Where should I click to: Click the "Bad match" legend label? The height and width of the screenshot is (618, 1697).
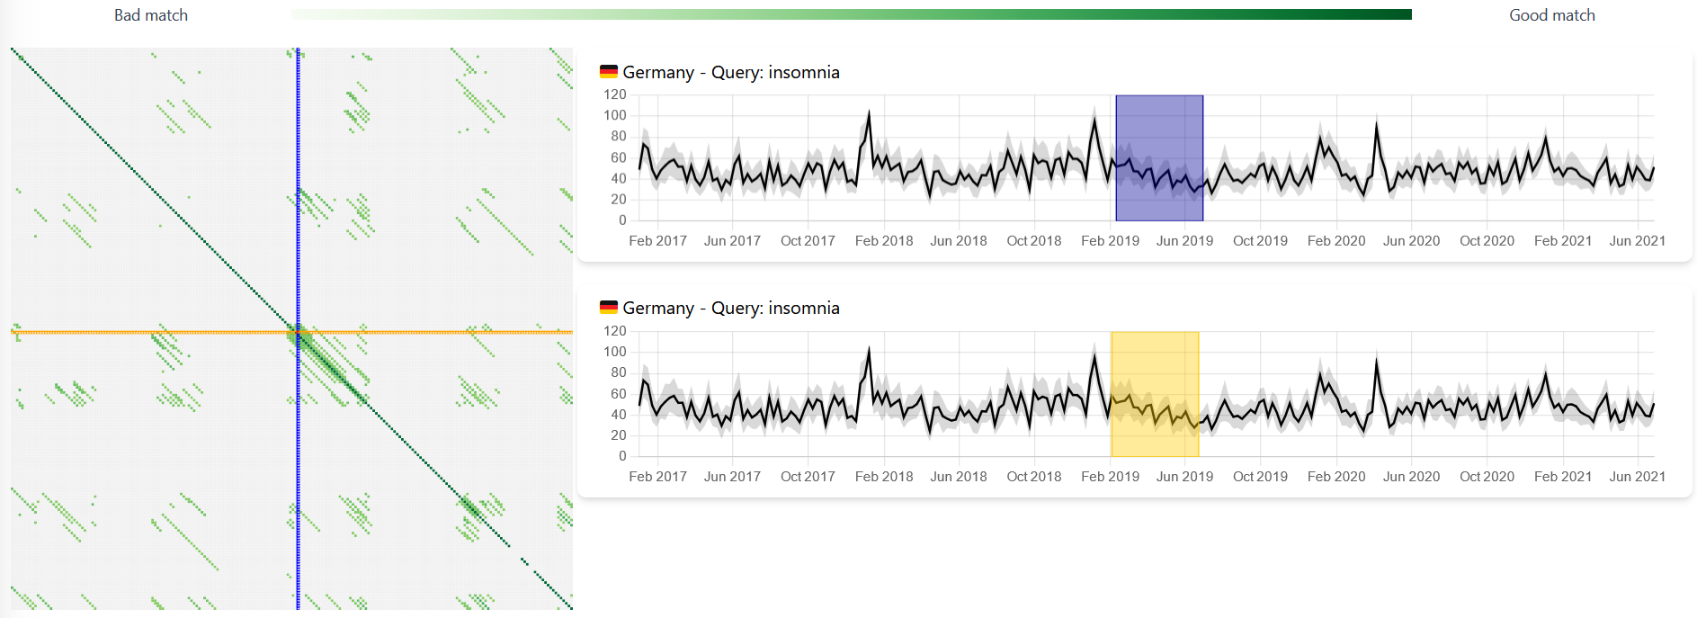151,15
